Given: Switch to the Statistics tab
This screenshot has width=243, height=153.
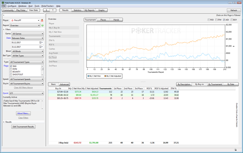Looking at the screenshot, I should click(x=77, y=10).
